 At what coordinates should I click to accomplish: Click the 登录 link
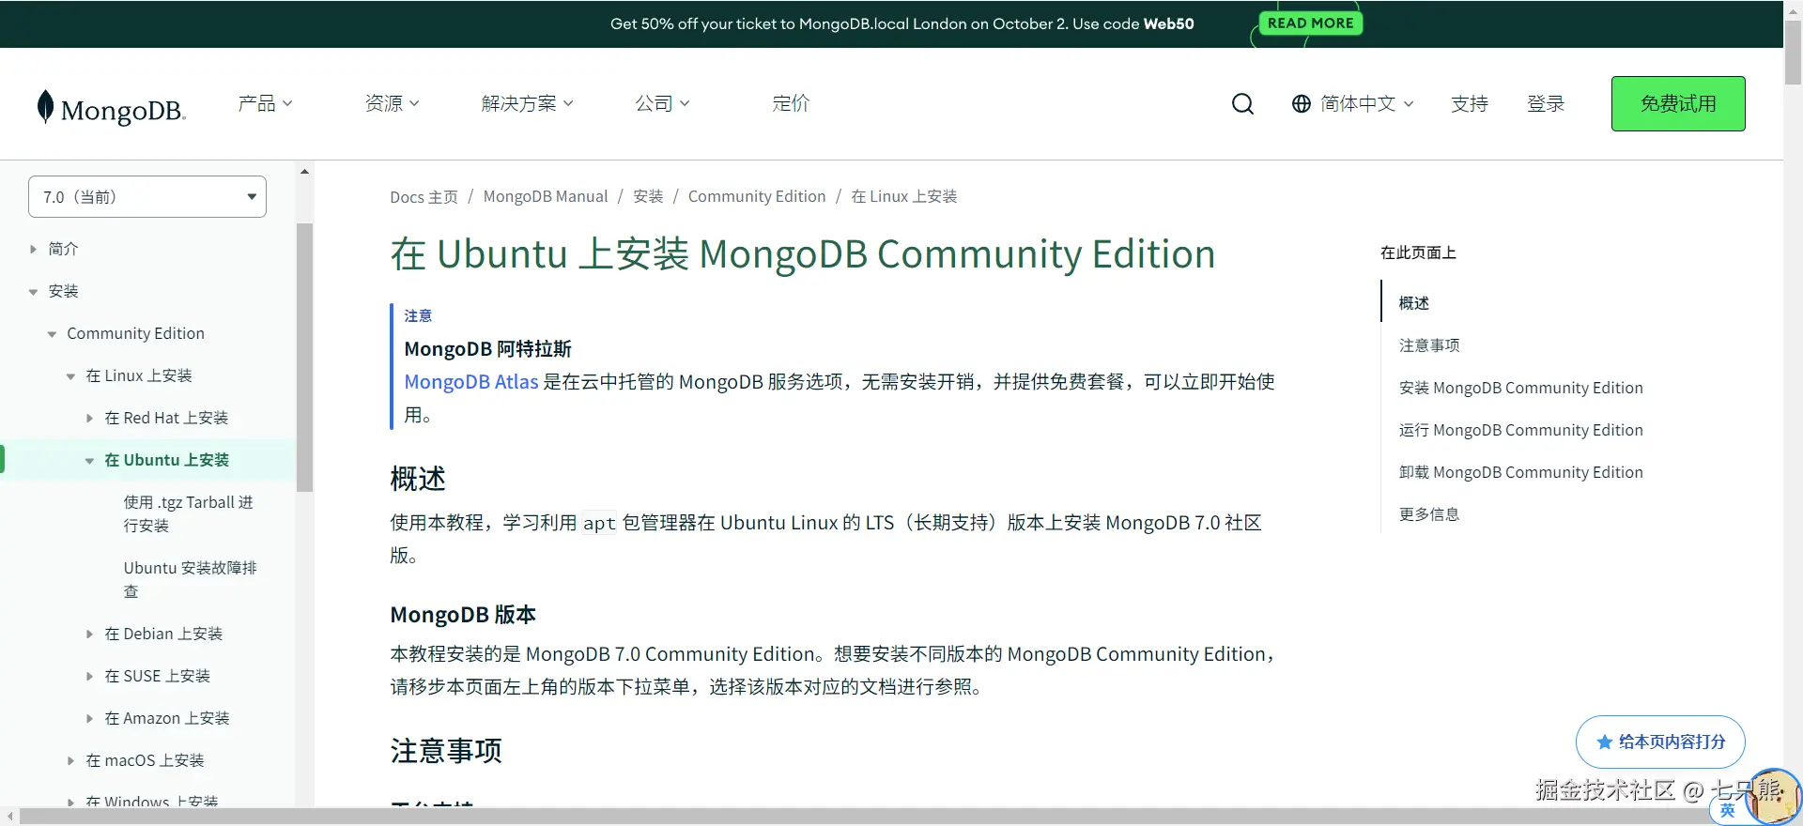1546,103
